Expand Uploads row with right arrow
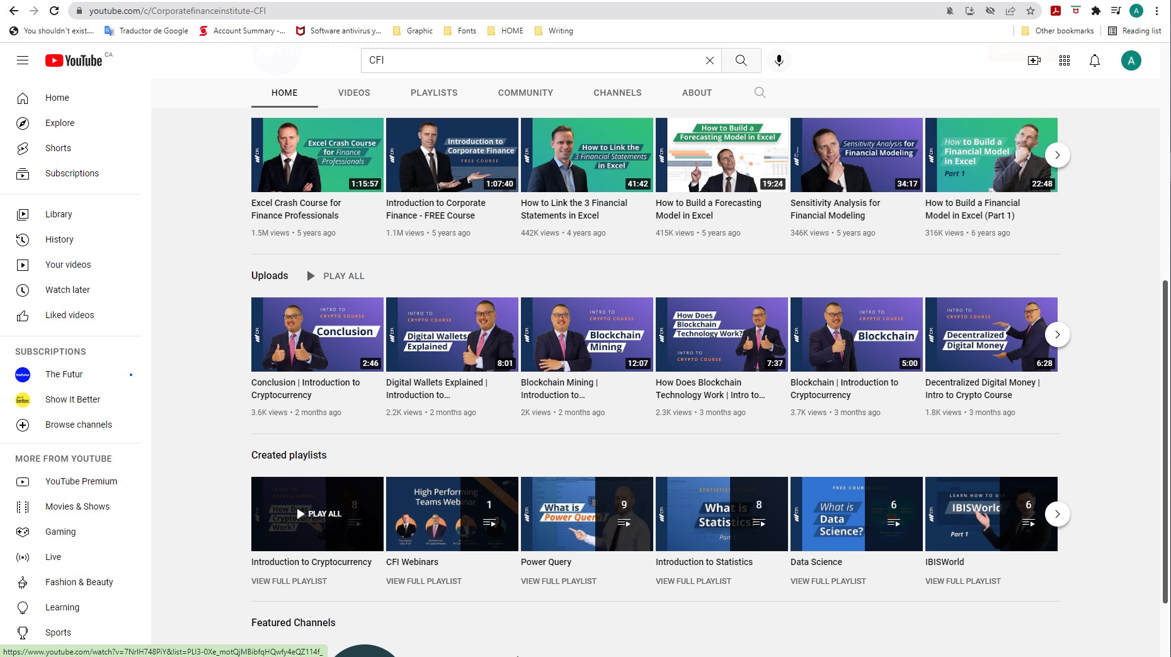 coord(1057,334)
